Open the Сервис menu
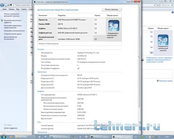 coord(24,9)
